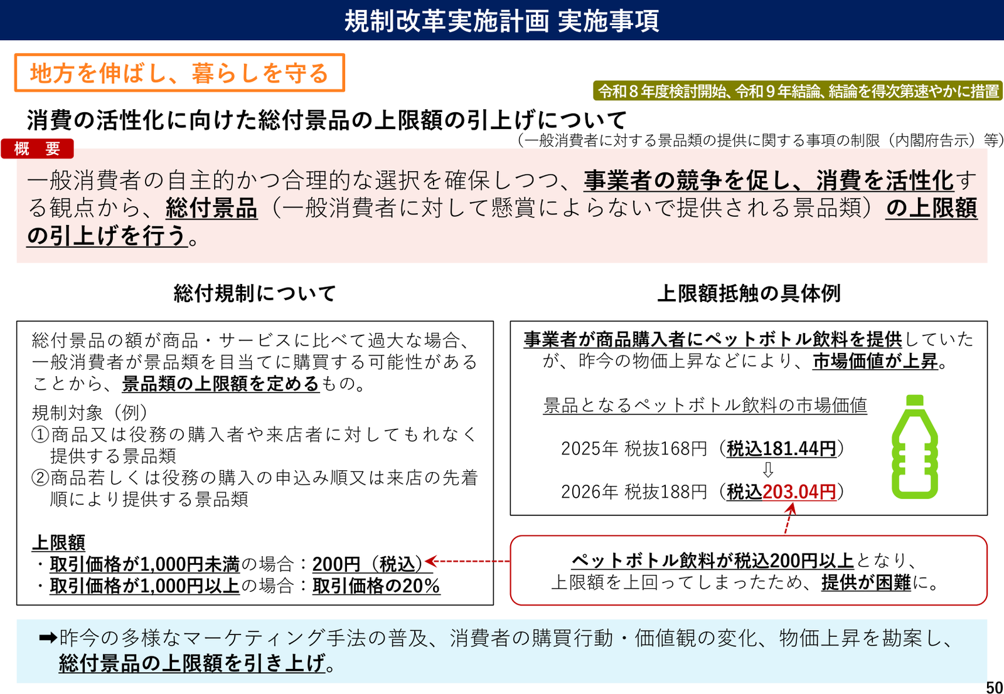
Task: Click the 2025年 税抜168円 text
Action: pos(634,448)
